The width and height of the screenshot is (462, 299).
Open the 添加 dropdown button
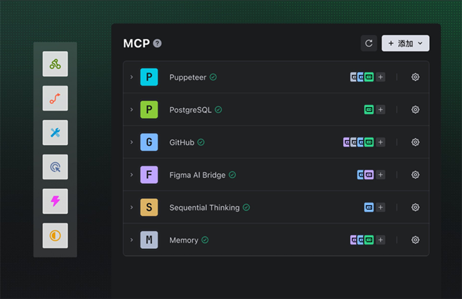[x=406, y=43]
